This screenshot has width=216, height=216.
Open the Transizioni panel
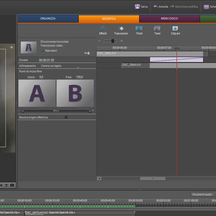coord(121,30)
